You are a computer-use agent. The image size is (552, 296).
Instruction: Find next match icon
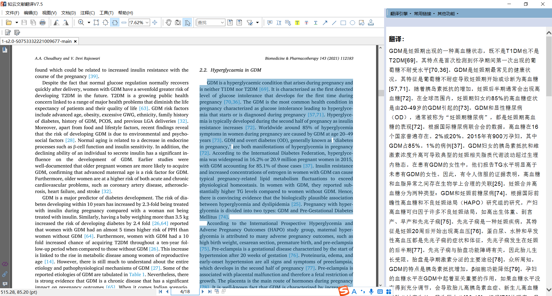(239, 22)
